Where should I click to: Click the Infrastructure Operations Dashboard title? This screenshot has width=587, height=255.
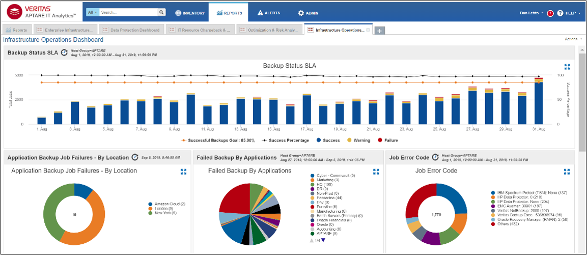(x=53, y=40)
